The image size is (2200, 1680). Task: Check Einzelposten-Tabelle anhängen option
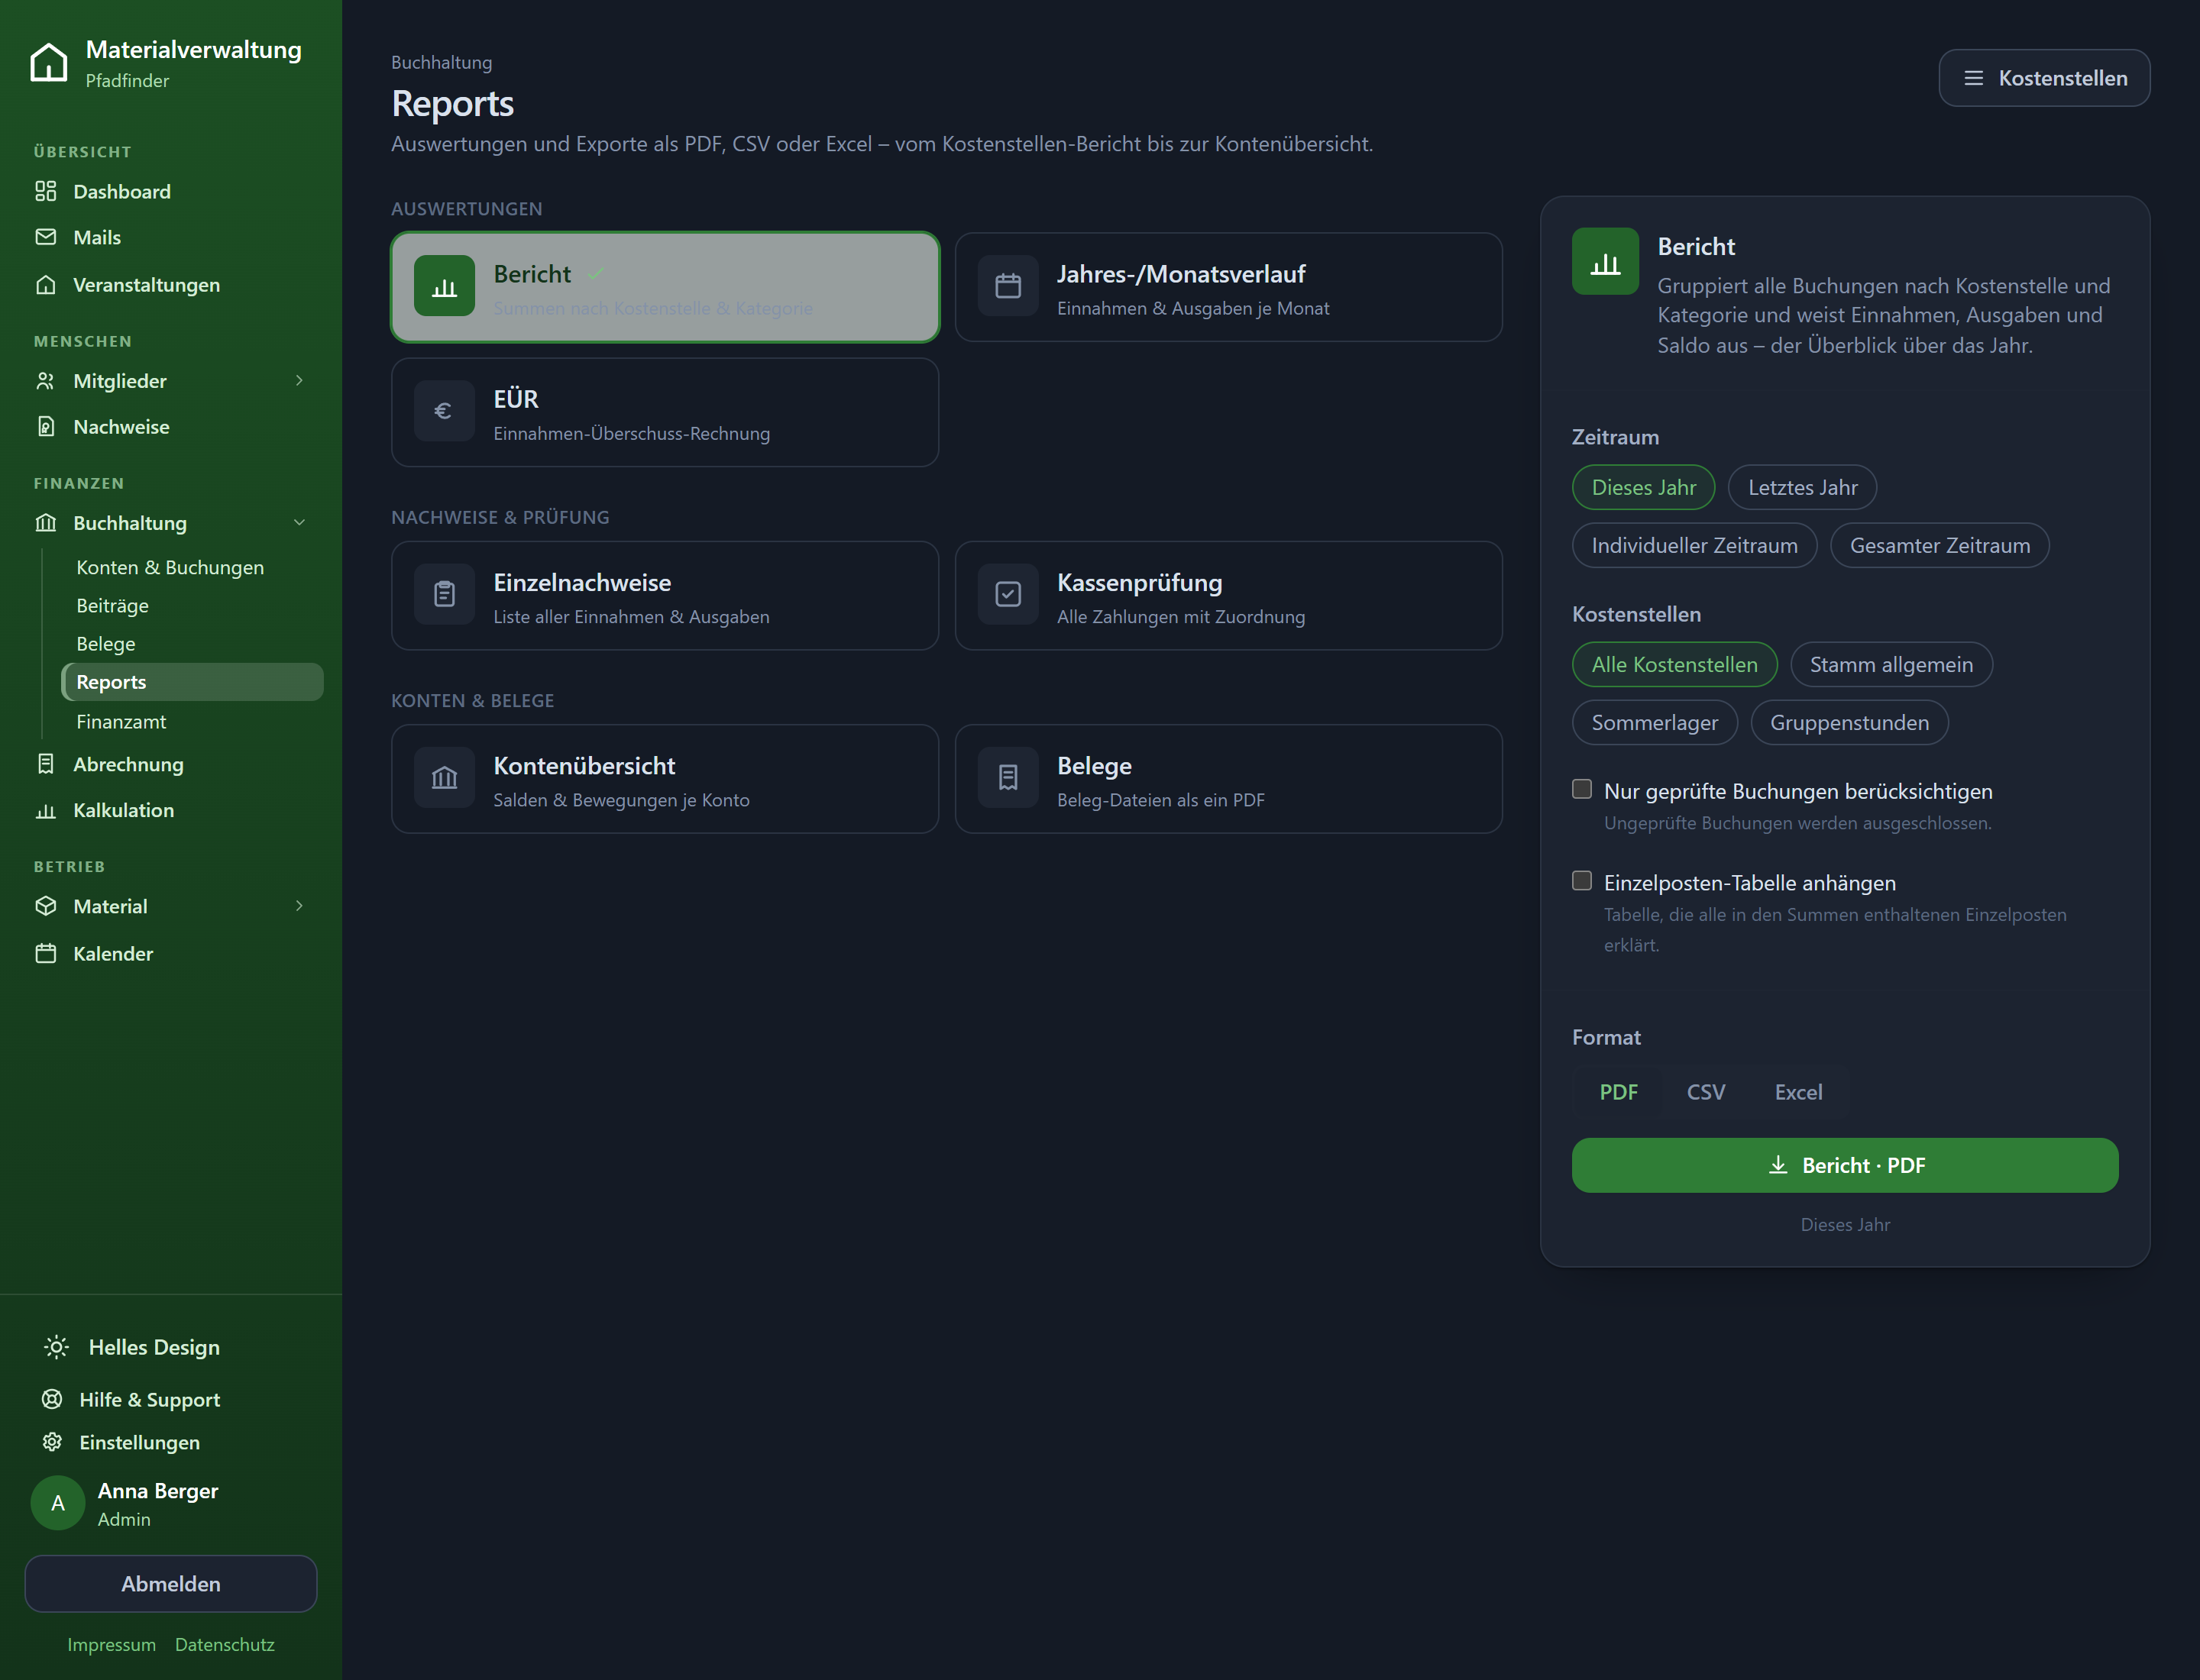(1582, 881)
